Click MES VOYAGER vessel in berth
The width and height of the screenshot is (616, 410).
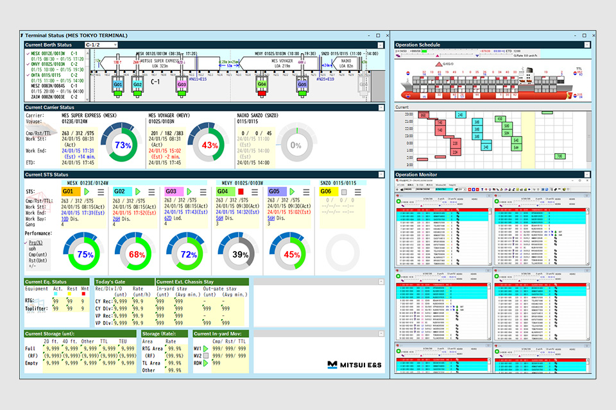click(x=279, y=63)
